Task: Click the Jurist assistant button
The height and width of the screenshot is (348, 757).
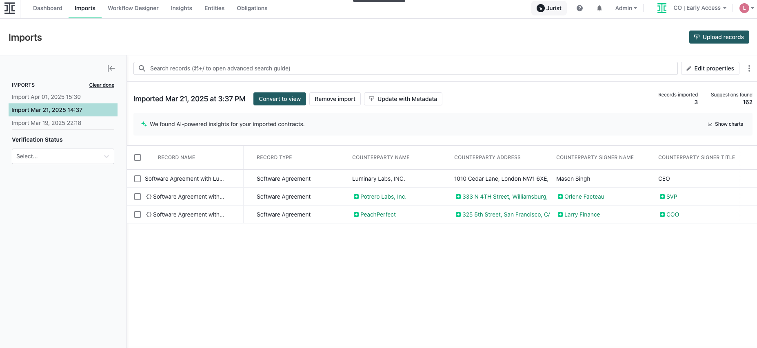Action: coord(549,8)
